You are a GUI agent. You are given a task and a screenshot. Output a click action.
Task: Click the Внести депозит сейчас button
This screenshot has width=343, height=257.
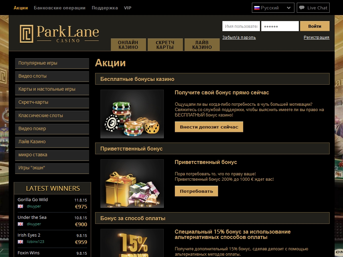209,127
